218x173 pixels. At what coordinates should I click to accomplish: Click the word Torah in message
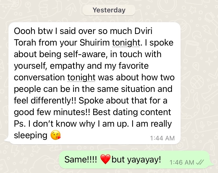click(25, 43)
